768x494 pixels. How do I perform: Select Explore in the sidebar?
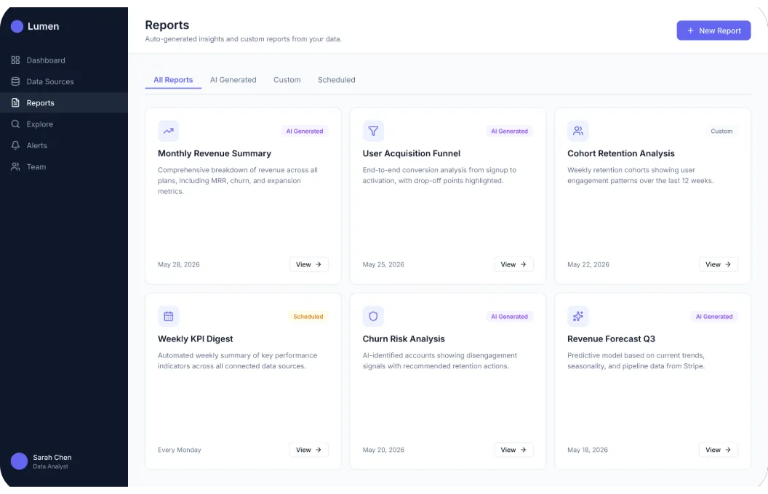(x=64, y=123)
